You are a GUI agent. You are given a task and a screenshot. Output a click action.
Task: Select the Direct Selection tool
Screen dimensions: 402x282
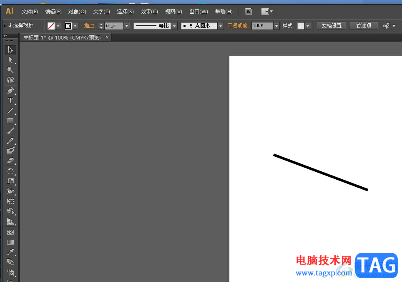pyautogui.click(x=10, y=60)
